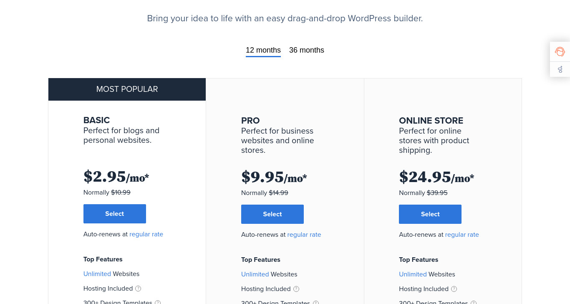Open the support chat headset icon
Viewport: 570px width, 304px height.
(x=560, y=52)
